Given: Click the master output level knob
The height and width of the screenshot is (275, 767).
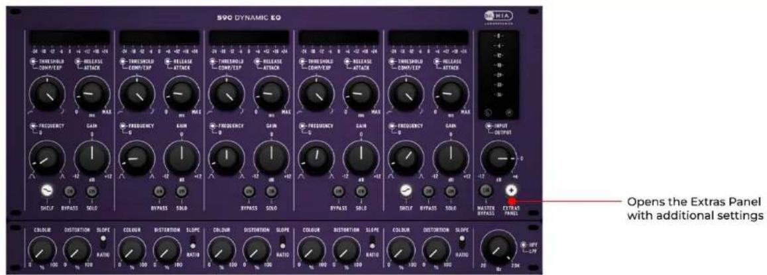Looking at the screenshot, I should pyautogui.click(x=498, y=159).
